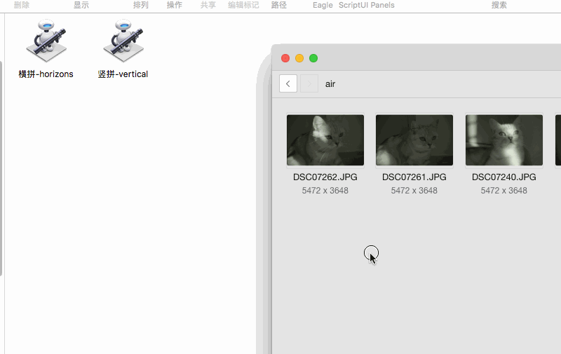The height and width of the screenshot is (354, 561).
Task: Click the Eagle toolbar item
Action: point(323,5)
